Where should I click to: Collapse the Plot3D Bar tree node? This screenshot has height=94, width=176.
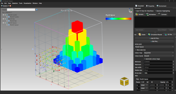3,19
